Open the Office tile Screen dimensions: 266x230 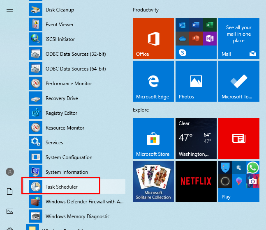click(x=153, y=39)
